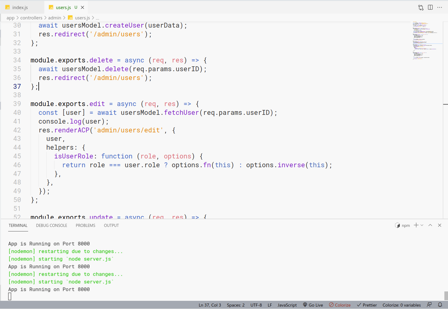Open the TERMINAL panel tab

18,225
